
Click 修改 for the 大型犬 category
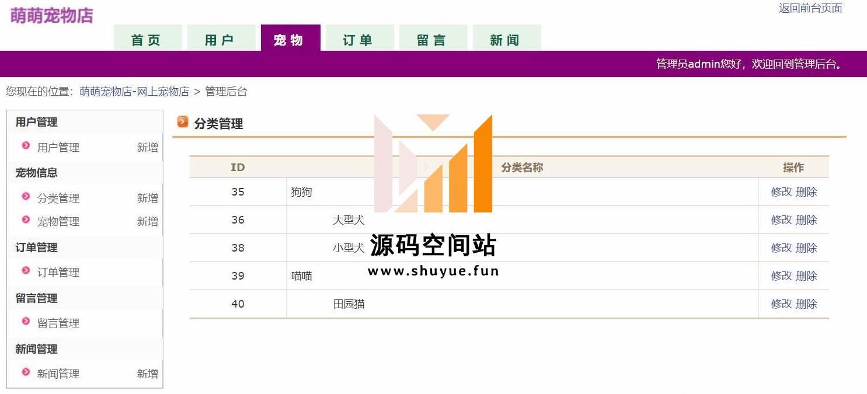click(x=781, y=220)
